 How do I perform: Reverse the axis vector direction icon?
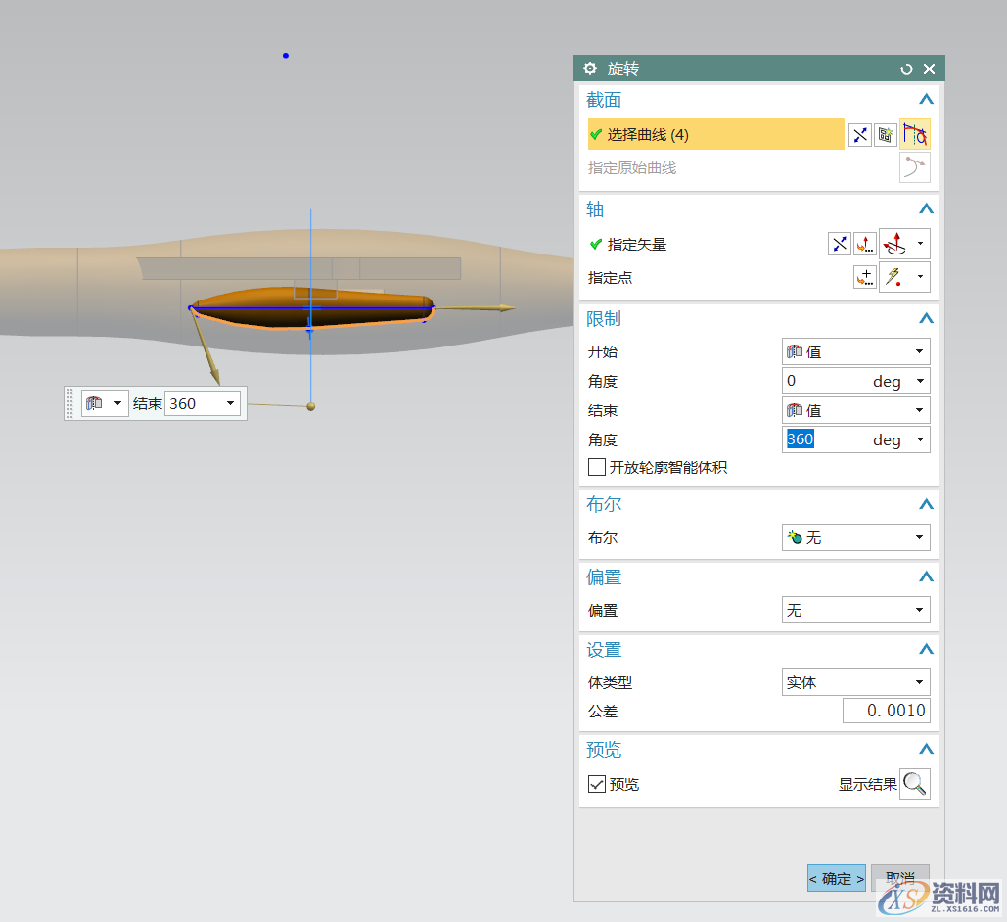tap(839, 244)
